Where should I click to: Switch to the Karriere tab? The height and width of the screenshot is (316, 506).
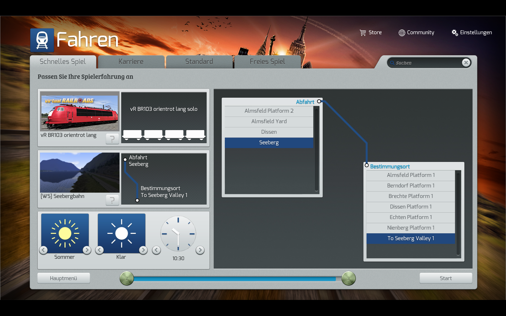tap(131, 62)
